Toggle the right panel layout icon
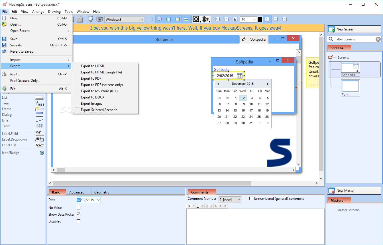Image resolution: width=383 pixels, height=245 pixels. tap(177, 19)
